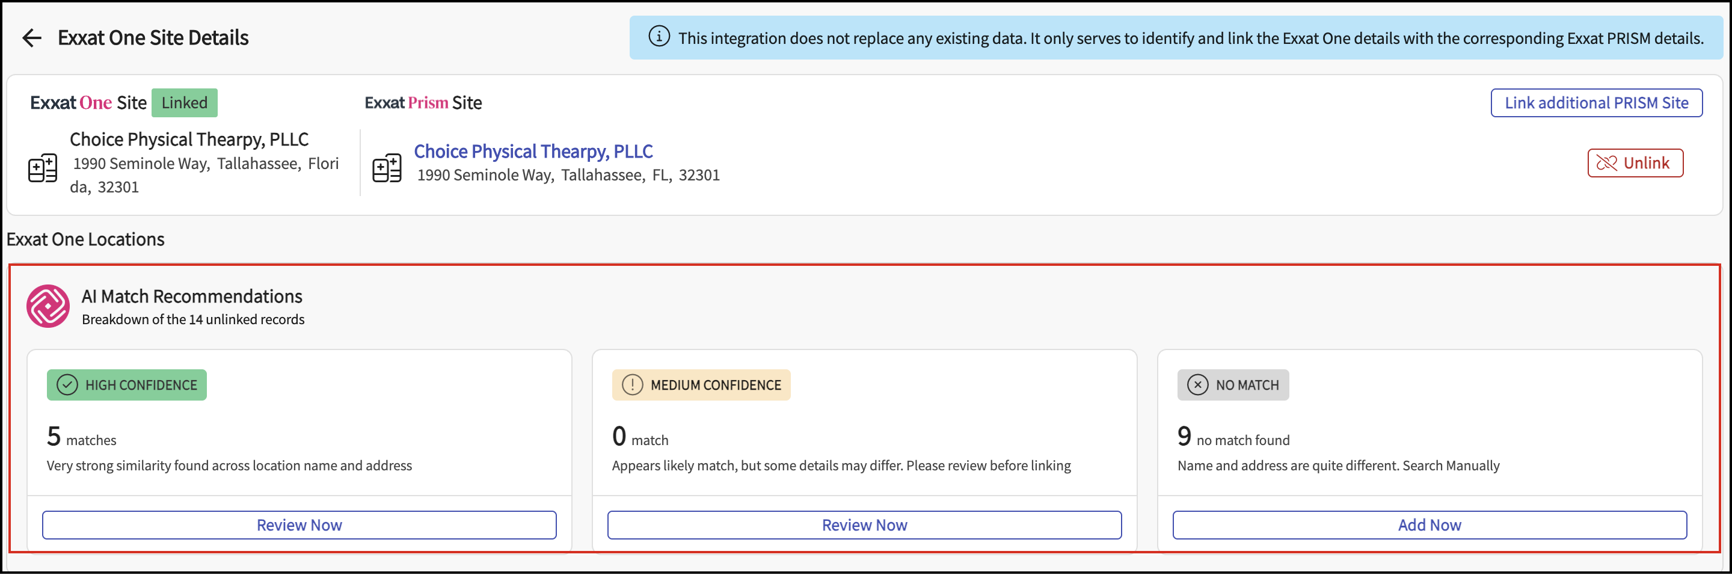Click the broken-link icon in Unlink button
This screenshot has height=575, width=1732.
[1606, 164]
